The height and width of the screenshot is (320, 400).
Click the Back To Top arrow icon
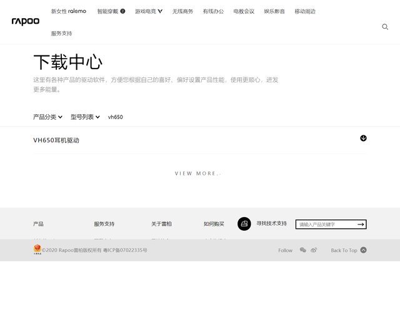tap(363, 250)
